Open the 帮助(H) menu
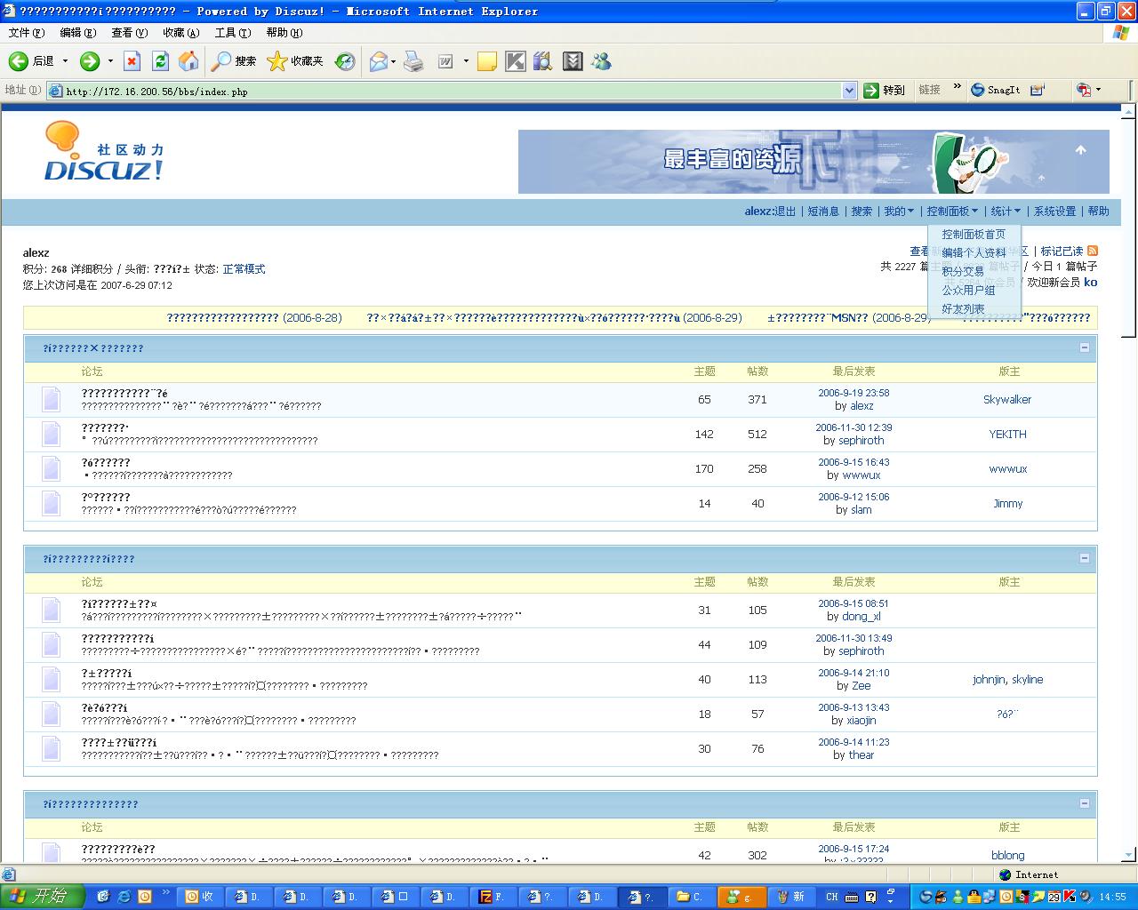 click(x=284, y=33)
